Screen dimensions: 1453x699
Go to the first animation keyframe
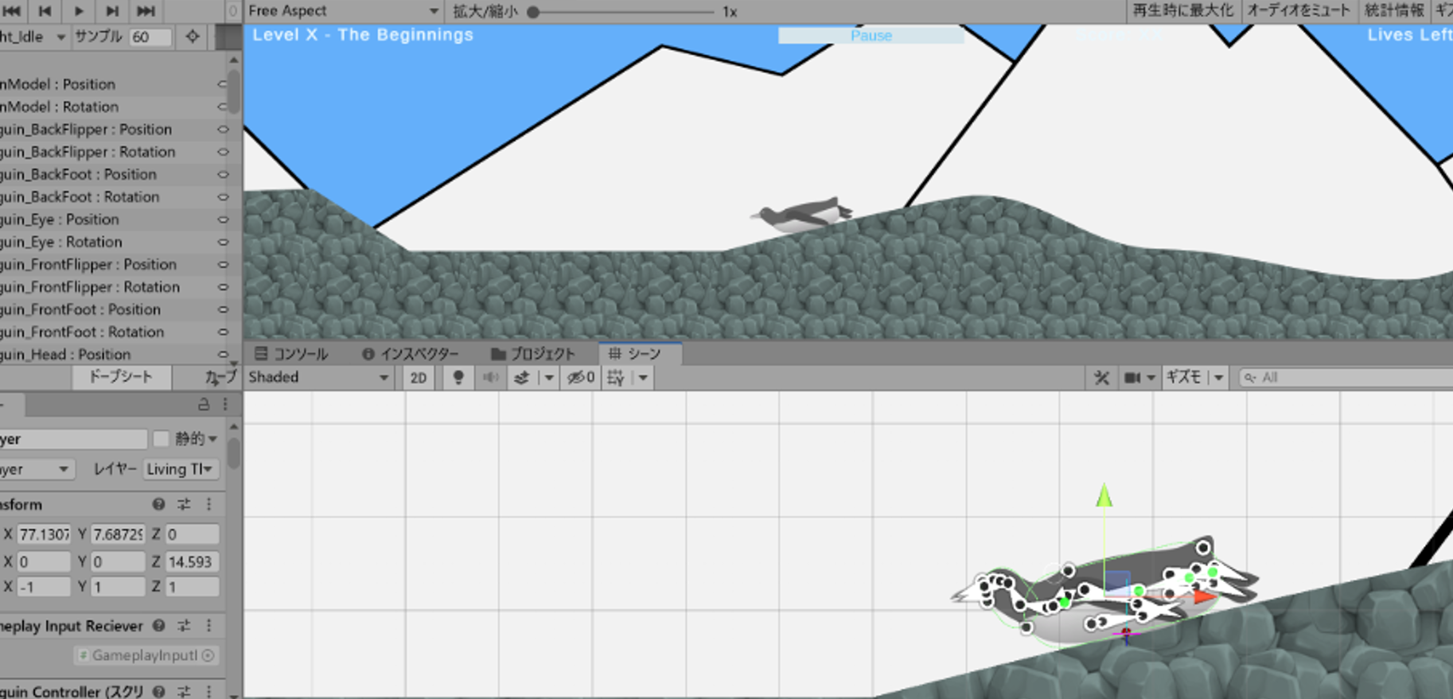point(12,11)
